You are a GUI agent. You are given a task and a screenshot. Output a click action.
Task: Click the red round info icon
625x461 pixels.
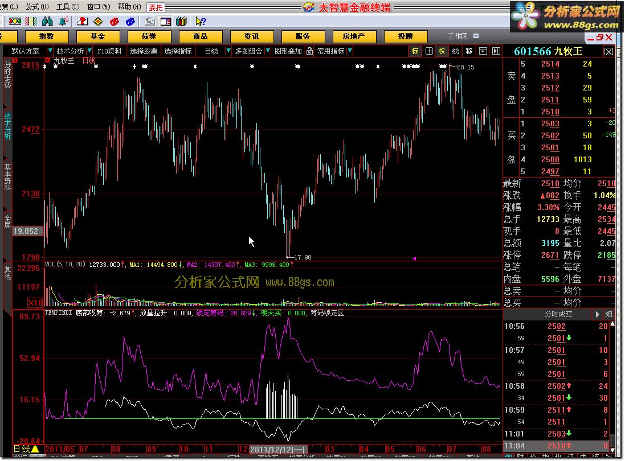pos(115,21)
